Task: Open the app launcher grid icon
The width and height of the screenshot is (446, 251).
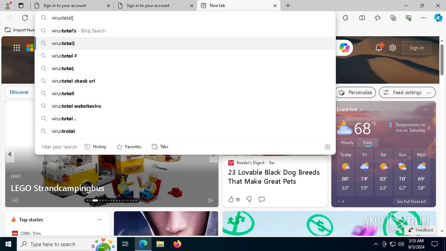Action: pos(17,48)
